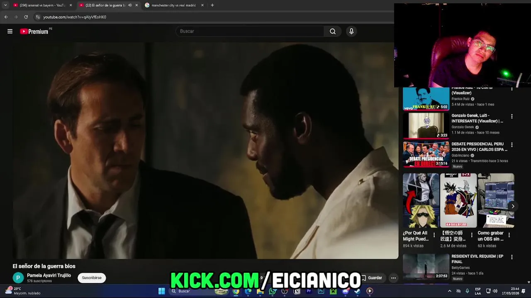The width and height of the screenshot is (531, 298).
Task: Open the Gobinciano channel name
Action: pyautogui.click(x=460, y=156)
